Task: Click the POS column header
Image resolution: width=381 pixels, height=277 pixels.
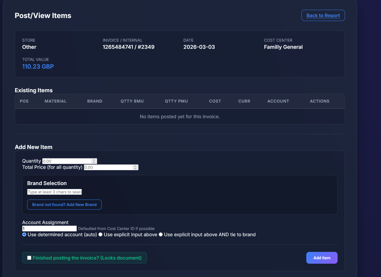Action: pyautogui.click(x=24, y=101)
